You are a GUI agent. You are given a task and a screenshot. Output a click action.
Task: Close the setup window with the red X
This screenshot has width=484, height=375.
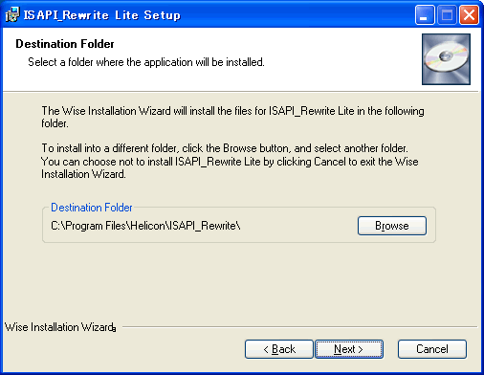[469, 15]
